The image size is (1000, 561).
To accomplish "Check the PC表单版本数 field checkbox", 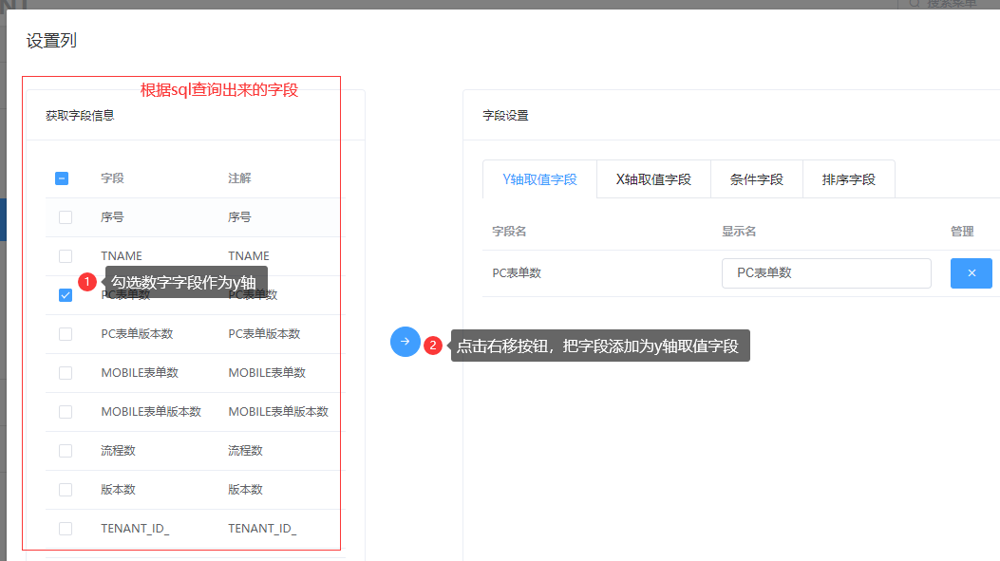I will 66,334.
